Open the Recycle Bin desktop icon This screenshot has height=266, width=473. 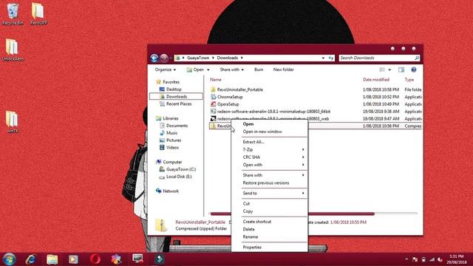(13, 14)
